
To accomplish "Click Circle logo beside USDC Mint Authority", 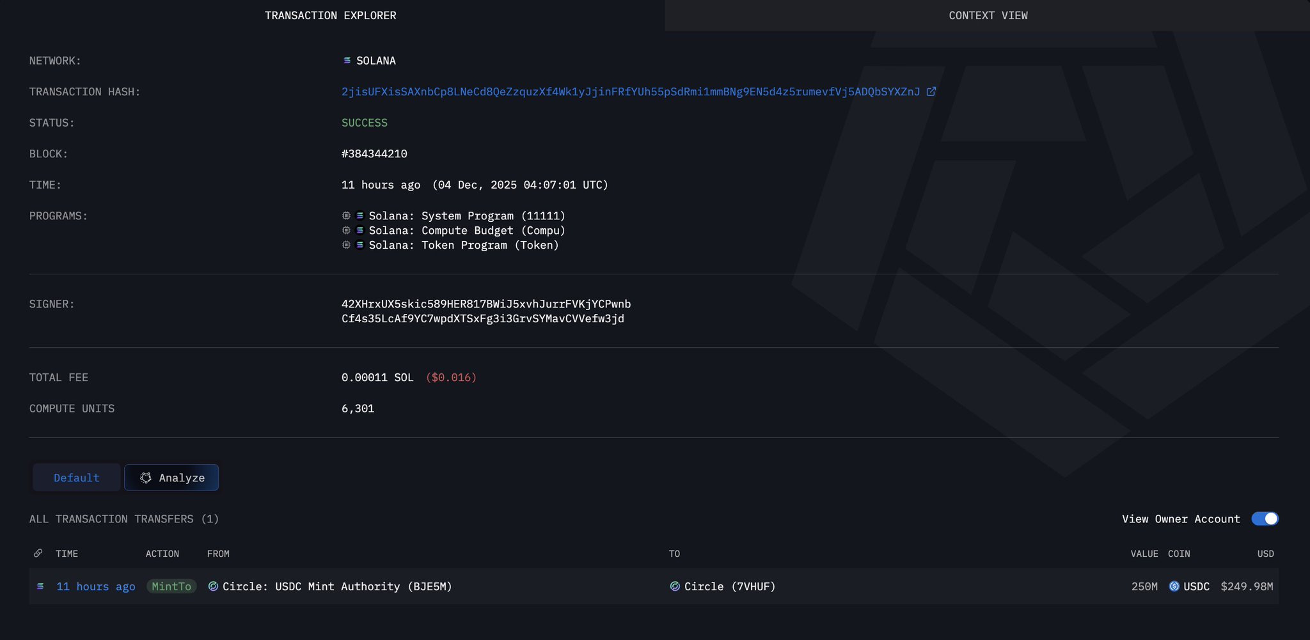I will [213, 586].
